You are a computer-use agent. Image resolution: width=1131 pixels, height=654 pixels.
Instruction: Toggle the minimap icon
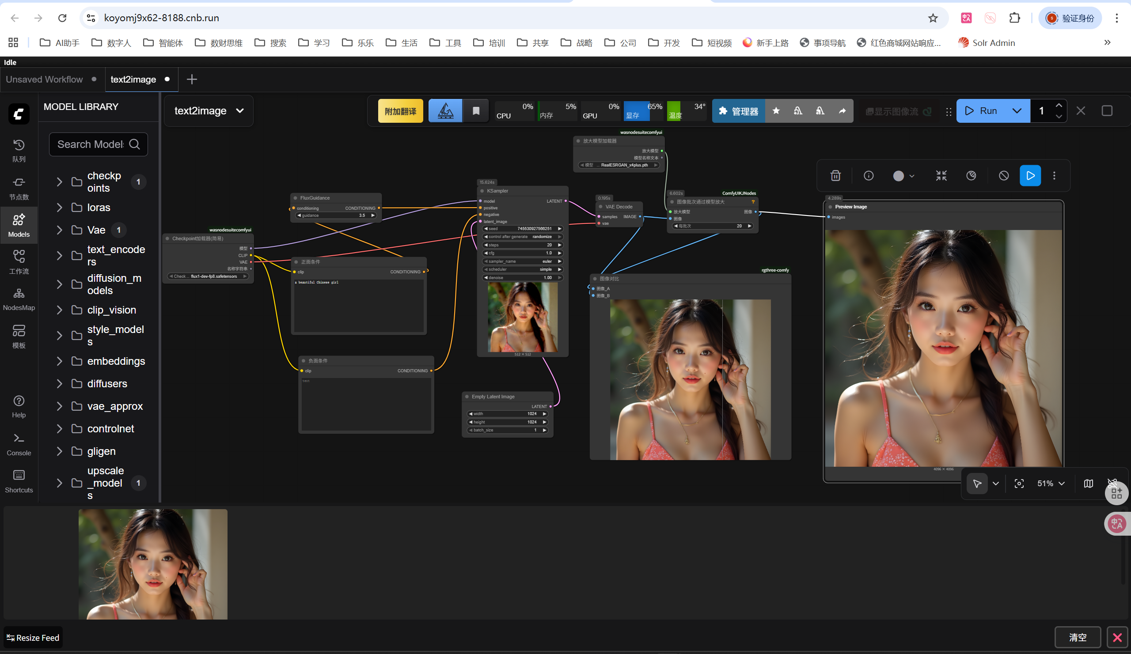1088,483
